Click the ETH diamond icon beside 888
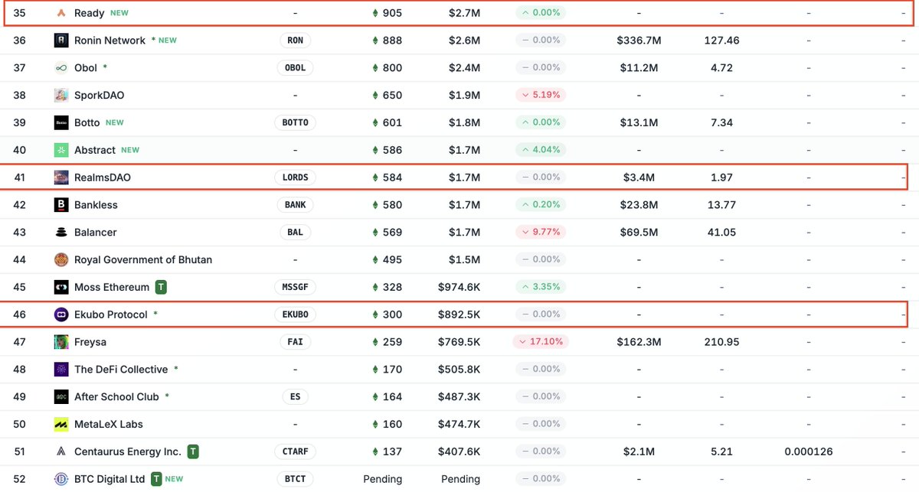This screenshot has height=492, width=919. click(x=374, y=41)
